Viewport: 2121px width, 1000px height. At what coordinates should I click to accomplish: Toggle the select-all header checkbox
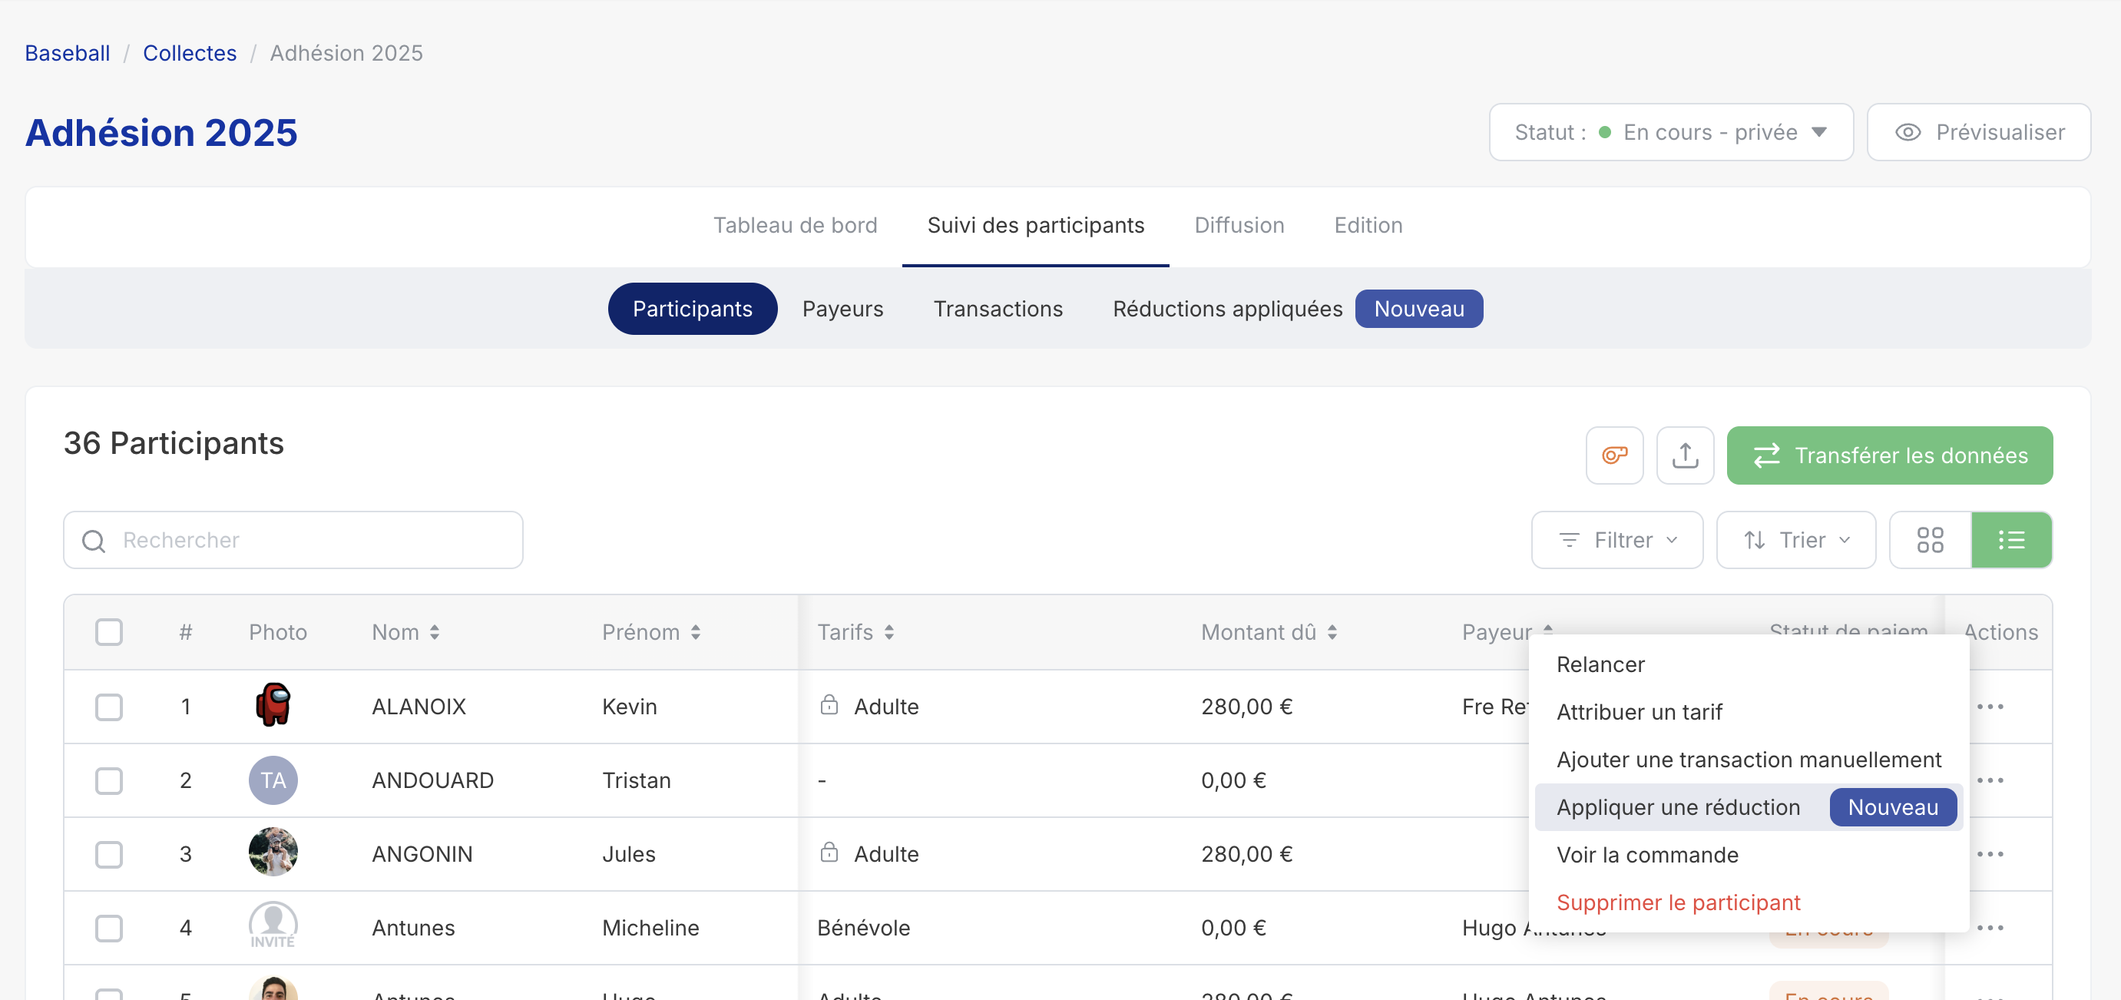pos(109,632)
